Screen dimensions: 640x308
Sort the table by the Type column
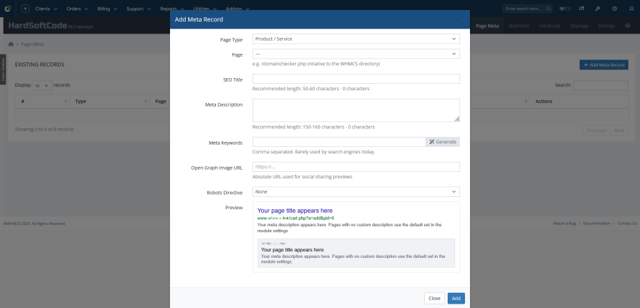pyautogui.click(x=109, y=102)
